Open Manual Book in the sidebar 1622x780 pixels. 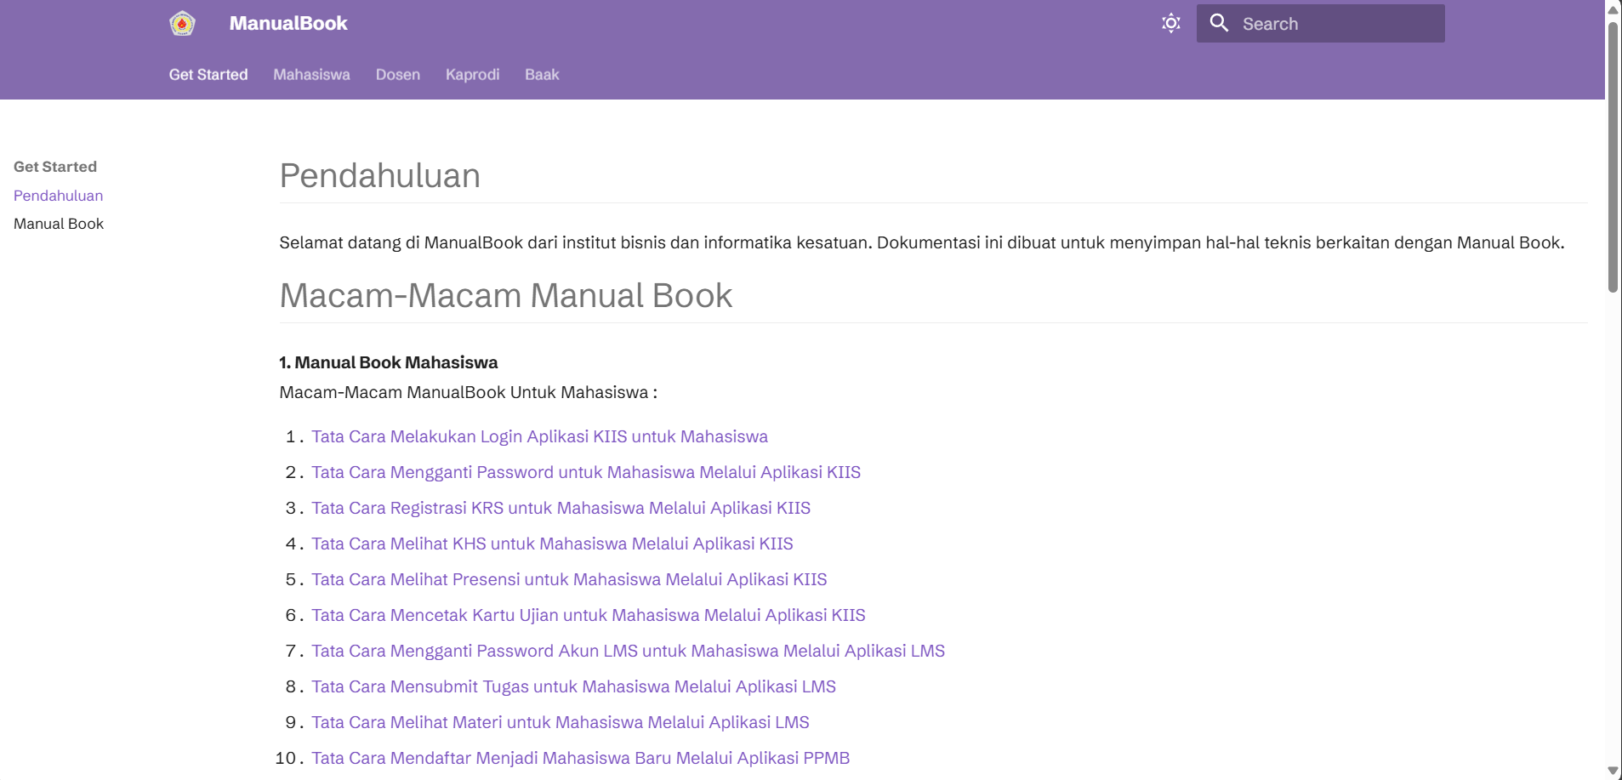59,224
